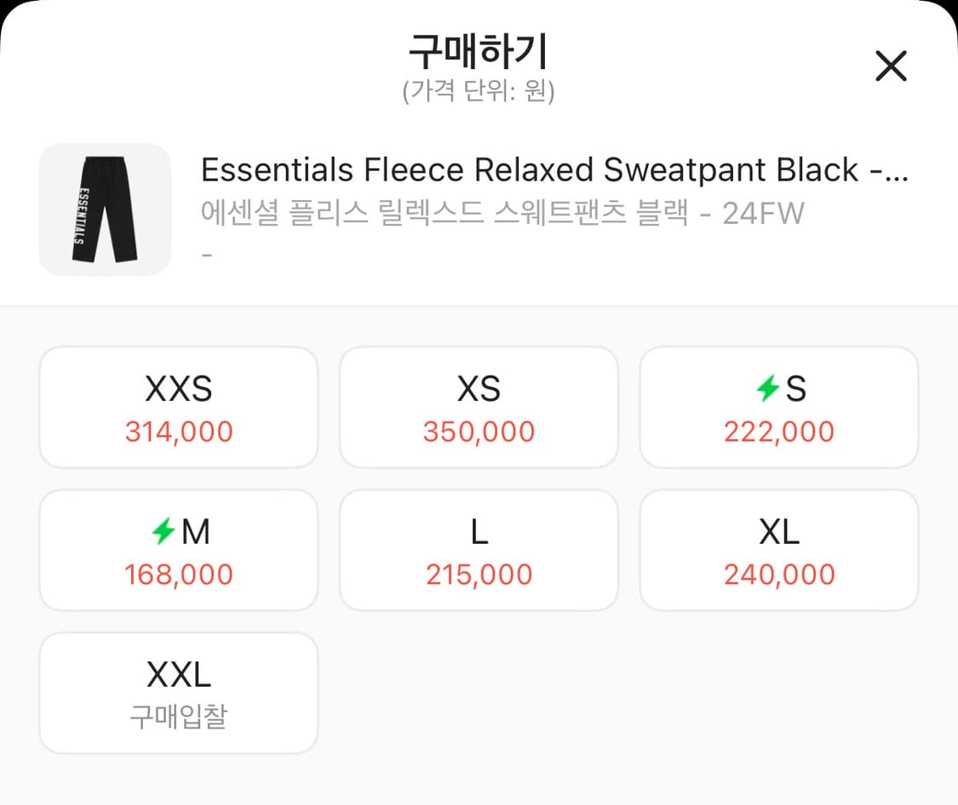Tap the 350,000 price
The width and height of the screenshot is (958, 805).
pyautogui.click(x=479, y=431)
